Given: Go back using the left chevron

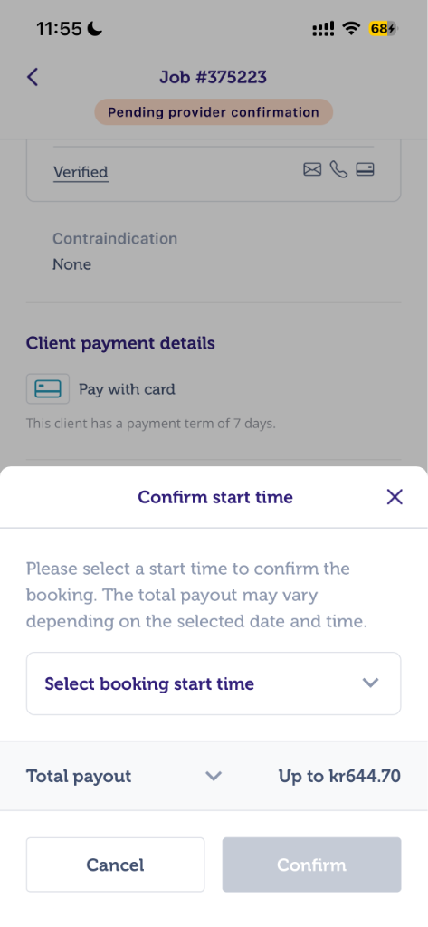Looking at the screenshot, I should click(x=33, y=78).
